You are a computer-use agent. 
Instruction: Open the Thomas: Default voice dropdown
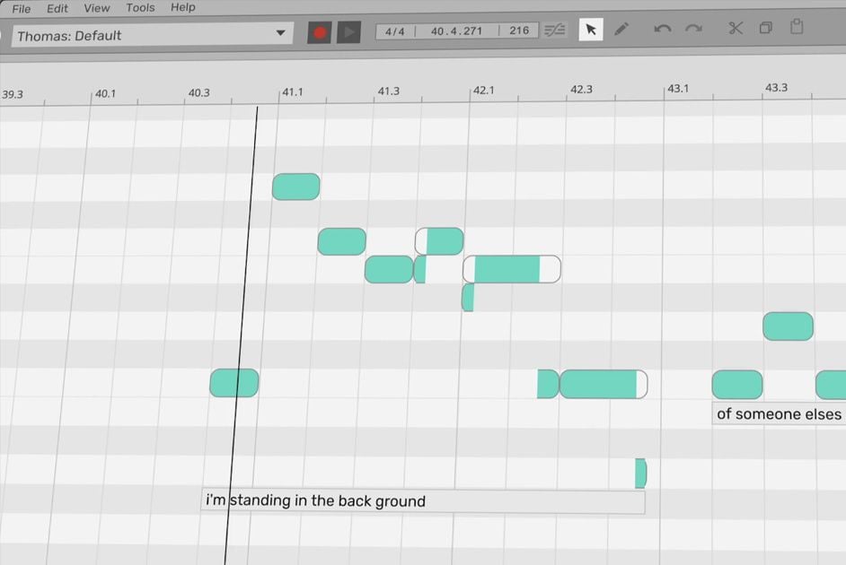tap(152, 35)
